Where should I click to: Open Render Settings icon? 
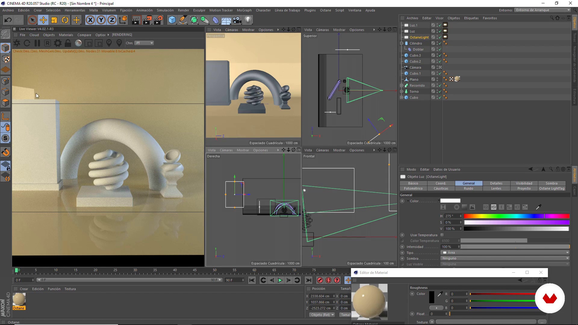coord(158,20)
